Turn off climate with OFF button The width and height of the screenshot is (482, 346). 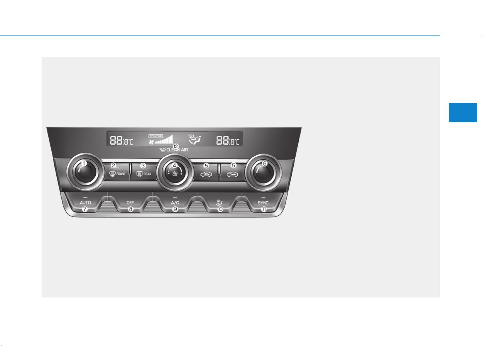pos(130,202)
